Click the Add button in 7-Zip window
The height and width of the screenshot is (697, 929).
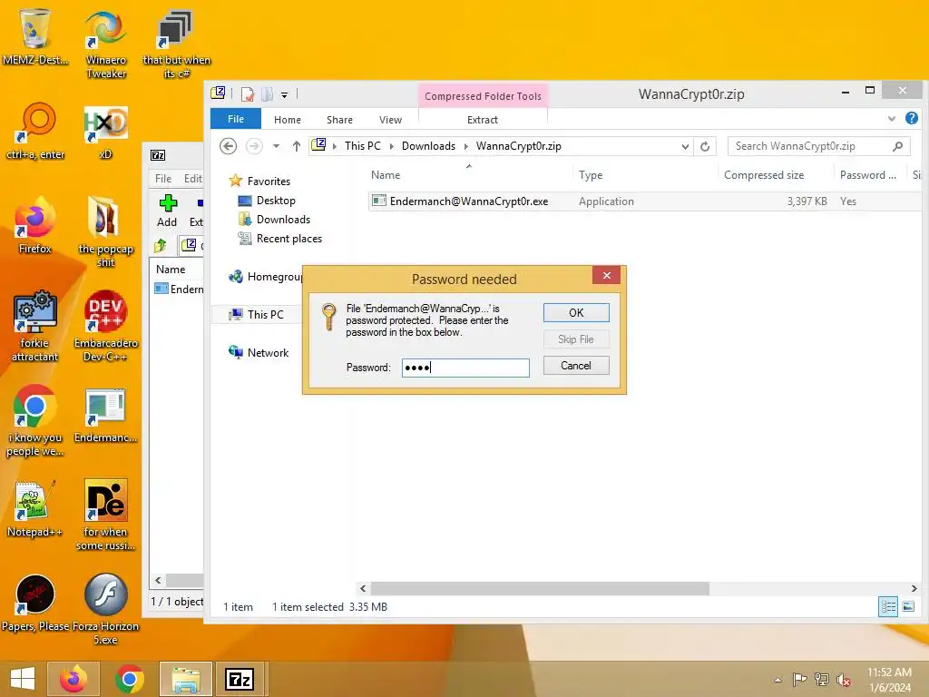point(167,211)
